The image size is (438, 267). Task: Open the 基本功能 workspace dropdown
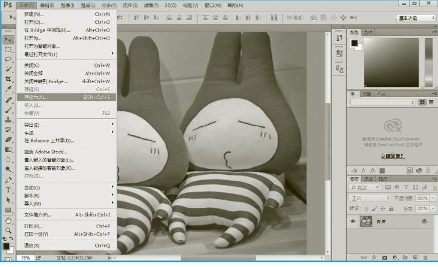click(416, 18)
